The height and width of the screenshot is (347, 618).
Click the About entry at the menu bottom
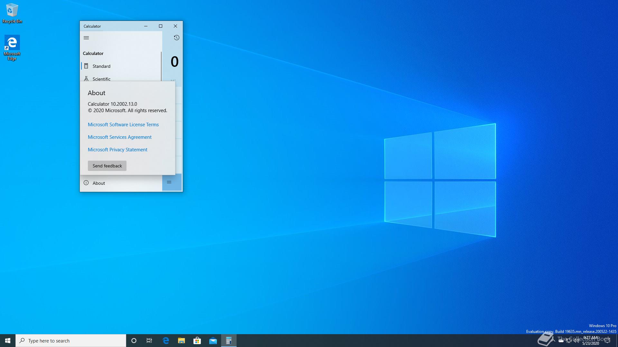pyautogui.click(x=121, y=183)
